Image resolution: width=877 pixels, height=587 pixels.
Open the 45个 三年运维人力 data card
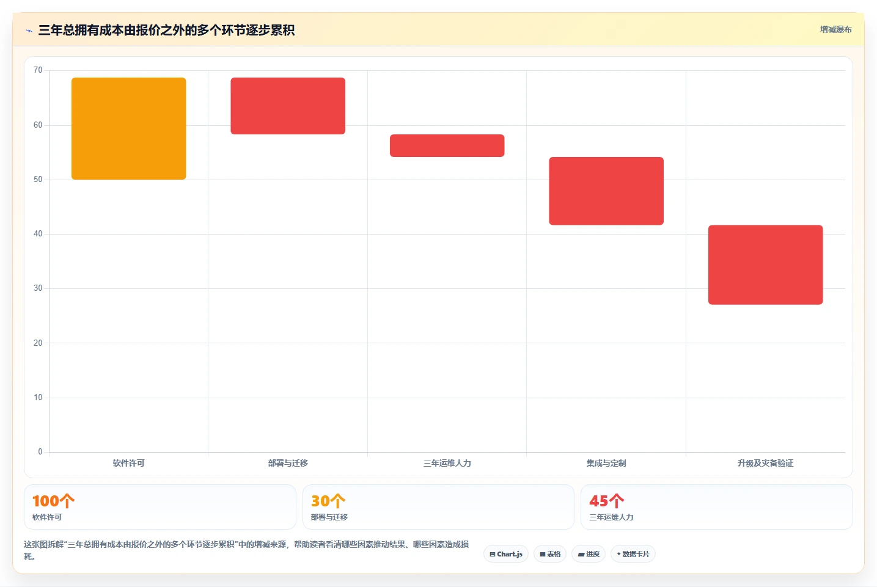tap(717, 507)
